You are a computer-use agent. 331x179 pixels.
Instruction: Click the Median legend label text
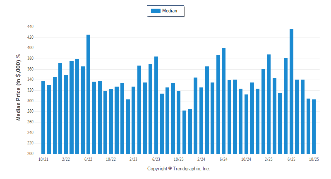pyautogui.click(x=170, y=11)
